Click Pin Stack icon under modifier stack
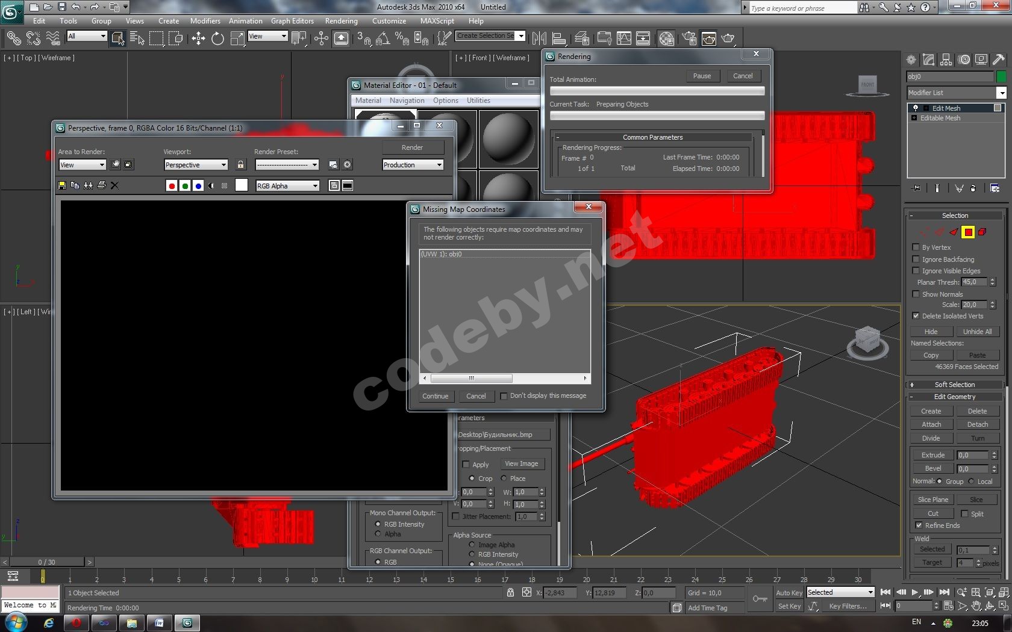Image resolution: width=1012 pixels, height=632 pixels. pos(917,188)
